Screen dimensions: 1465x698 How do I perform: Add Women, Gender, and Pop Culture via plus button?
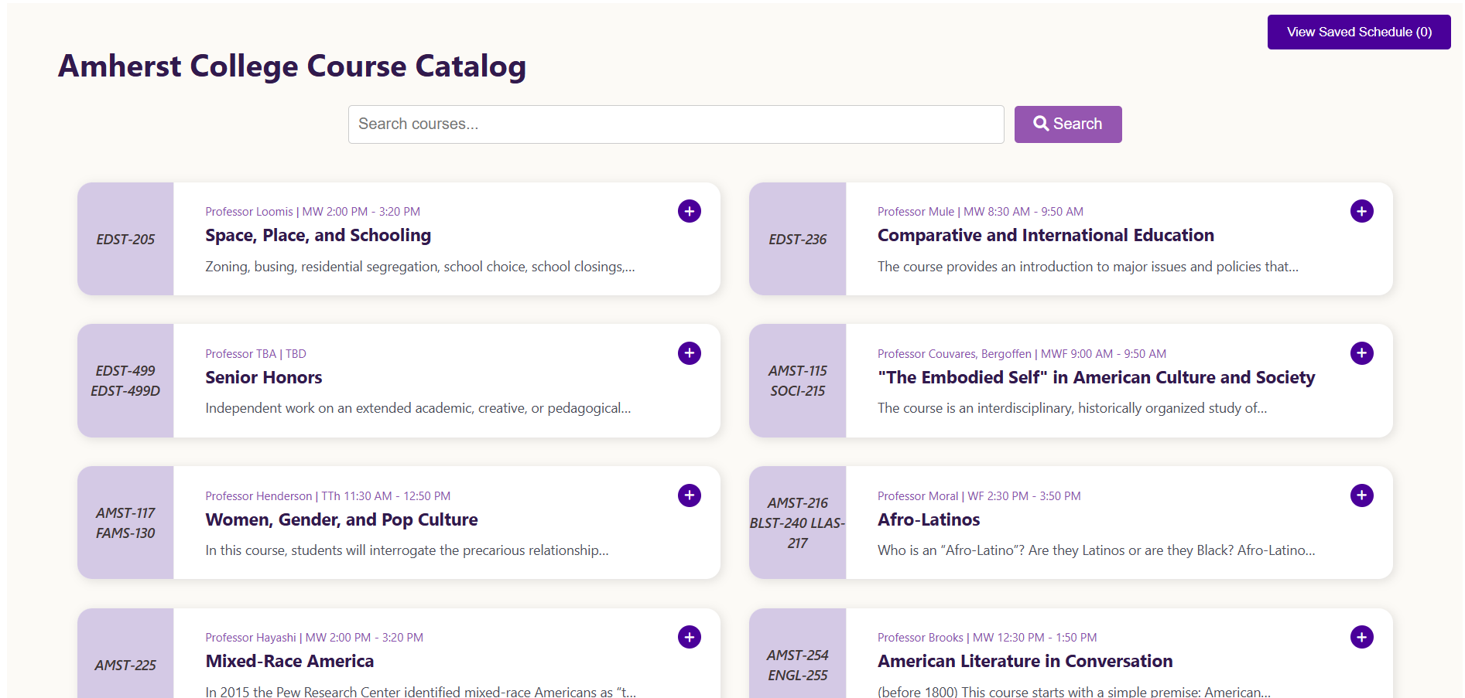click(x=689, y=495)
